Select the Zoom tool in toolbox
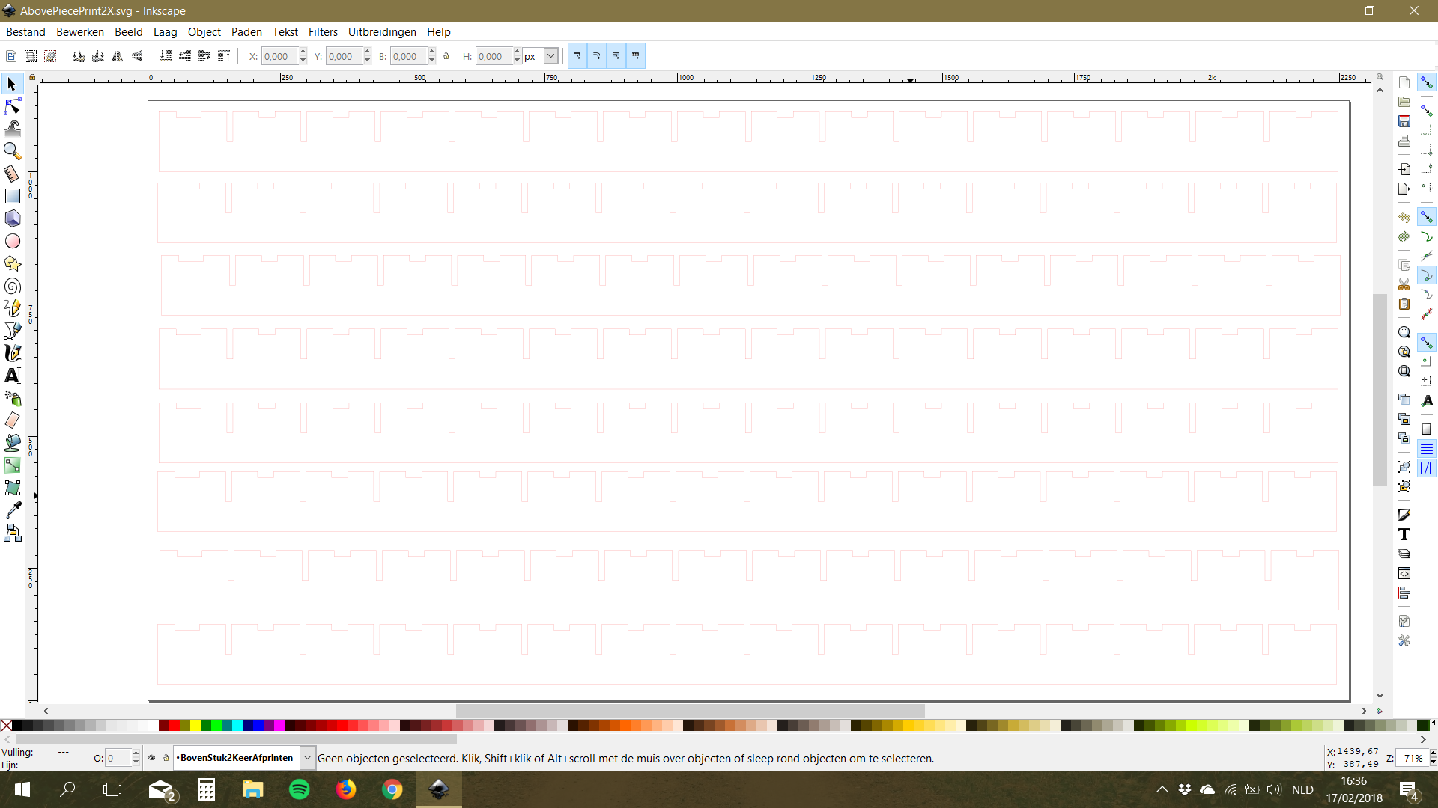1438x808 pixels. click(12, 151)
